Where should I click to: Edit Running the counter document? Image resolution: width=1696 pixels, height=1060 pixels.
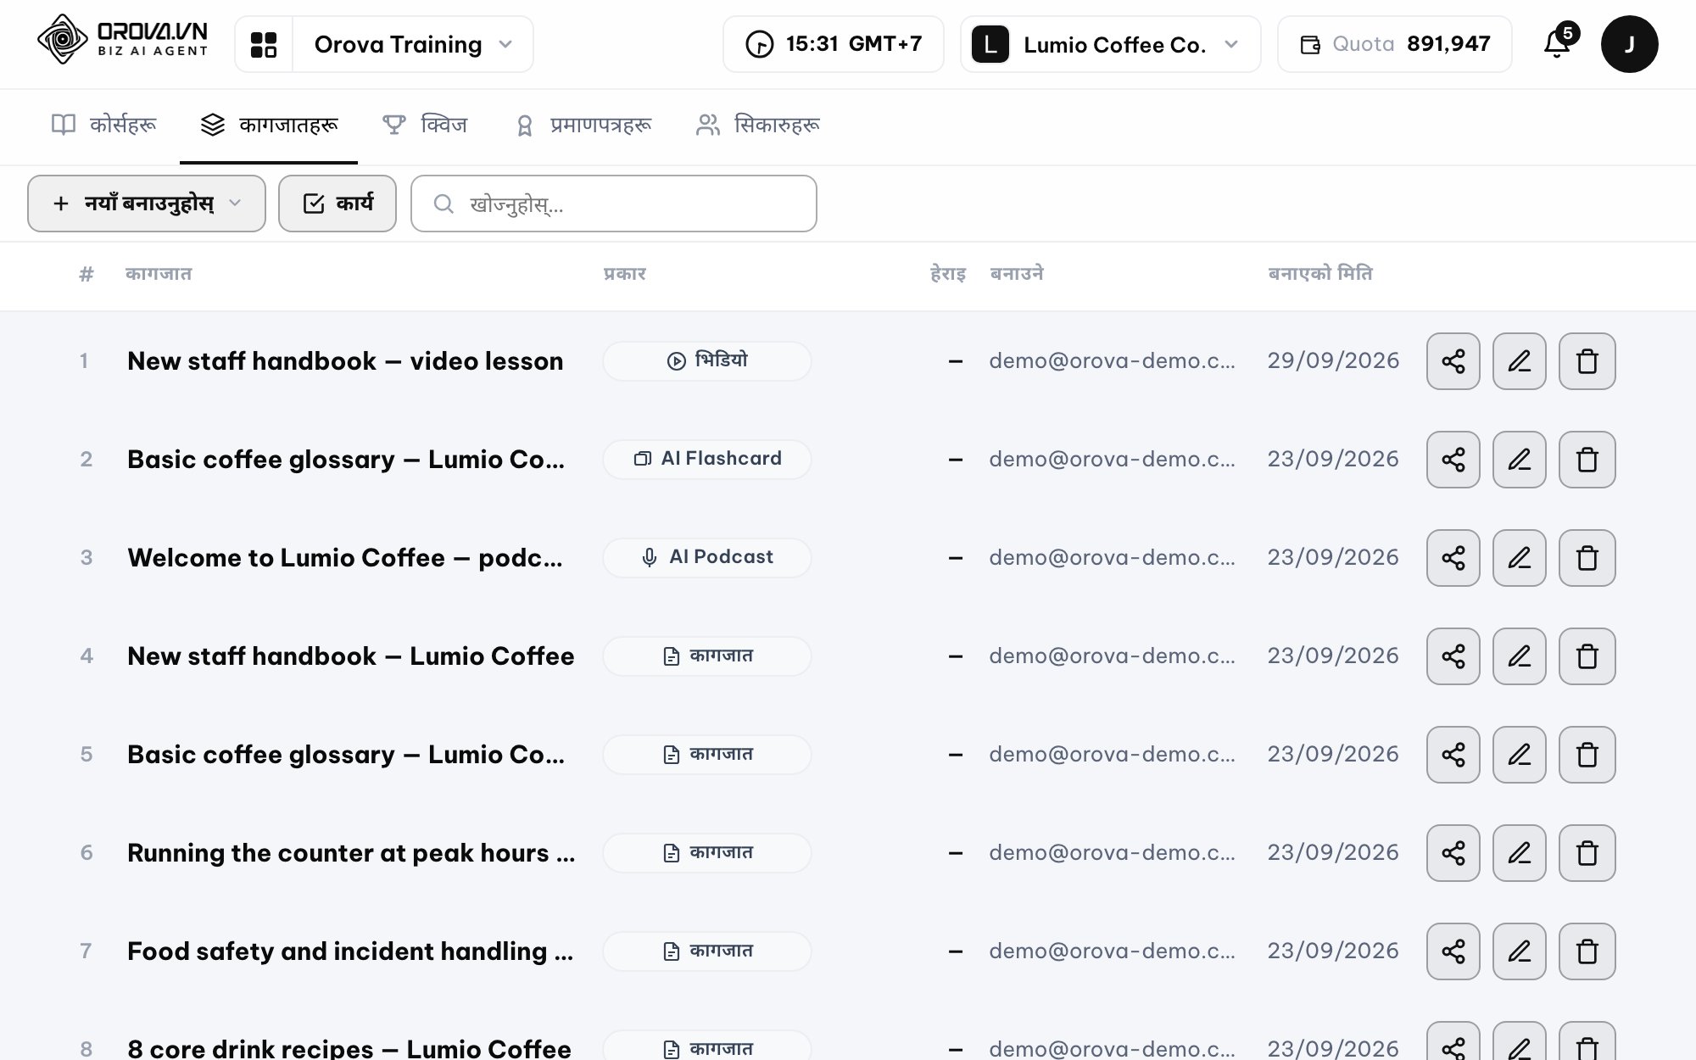(1520, 853)
